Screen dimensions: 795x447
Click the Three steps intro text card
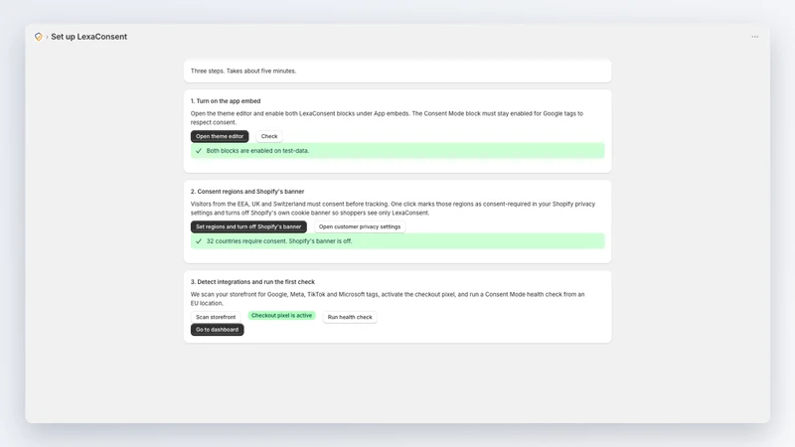coord(397,71)
